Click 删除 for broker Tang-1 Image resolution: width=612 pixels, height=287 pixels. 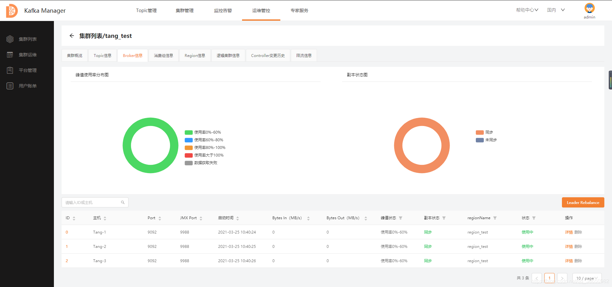578,232
